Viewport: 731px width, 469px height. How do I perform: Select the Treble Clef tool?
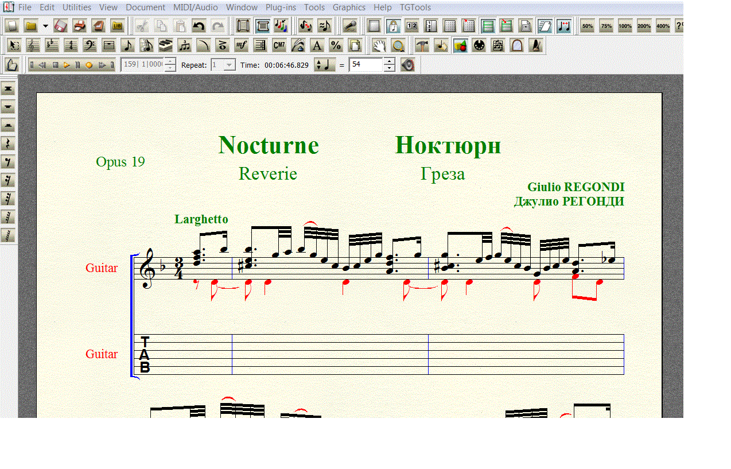[x=33, y=45]
